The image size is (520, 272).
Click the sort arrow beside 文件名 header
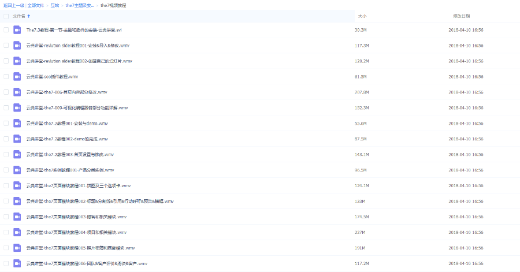click(29, 16)
